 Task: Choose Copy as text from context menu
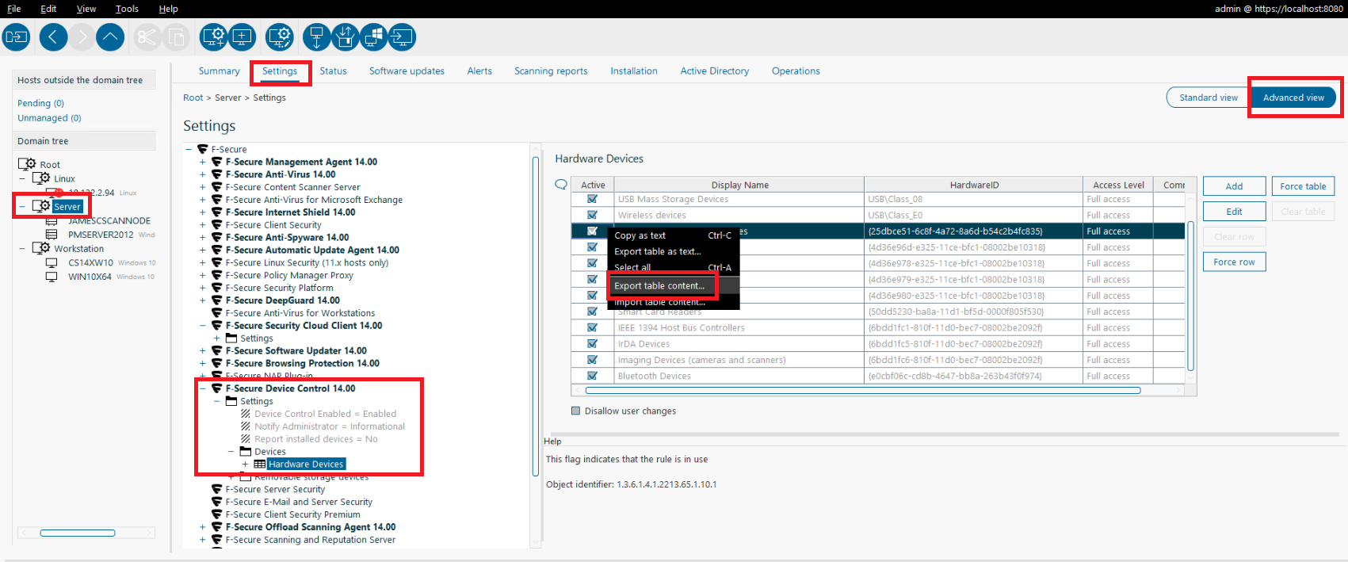(x=640, y=235)
